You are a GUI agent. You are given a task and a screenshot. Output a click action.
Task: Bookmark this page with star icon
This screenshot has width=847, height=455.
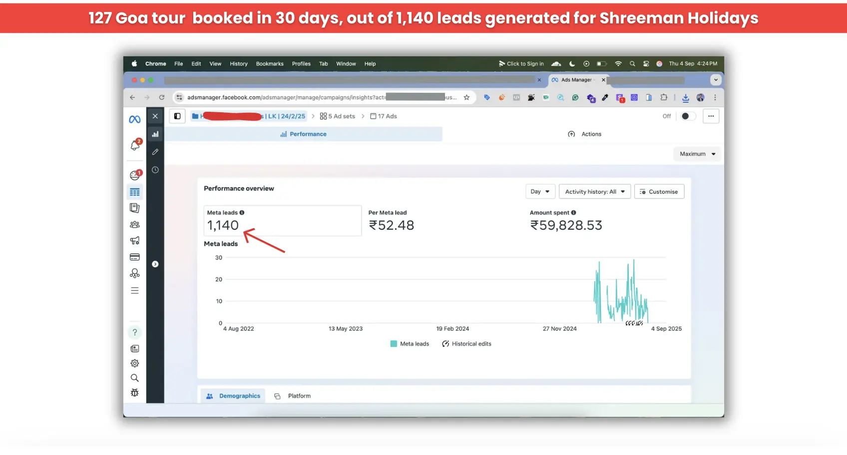[466, 97]
